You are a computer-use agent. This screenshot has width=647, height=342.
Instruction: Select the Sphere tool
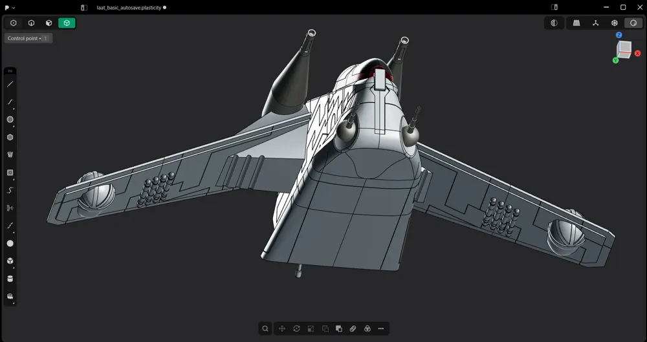click(x=10, y=243)
